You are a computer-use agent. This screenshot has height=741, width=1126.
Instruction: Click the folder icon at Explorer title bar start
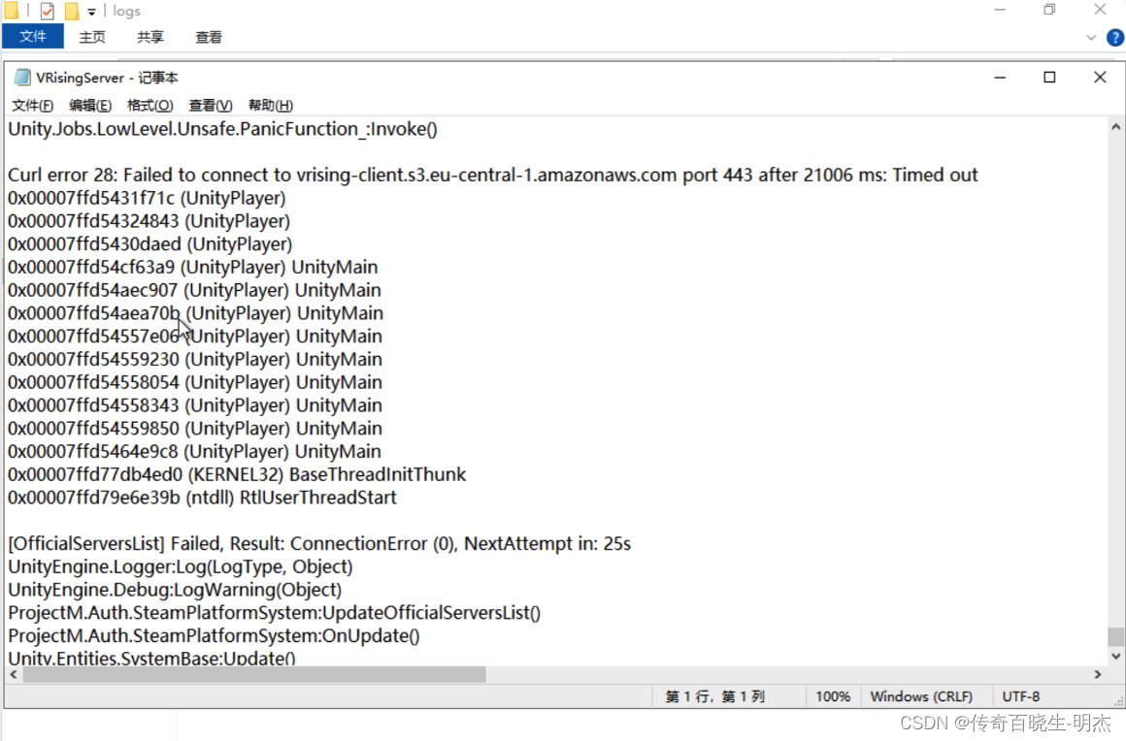[12, 11]
